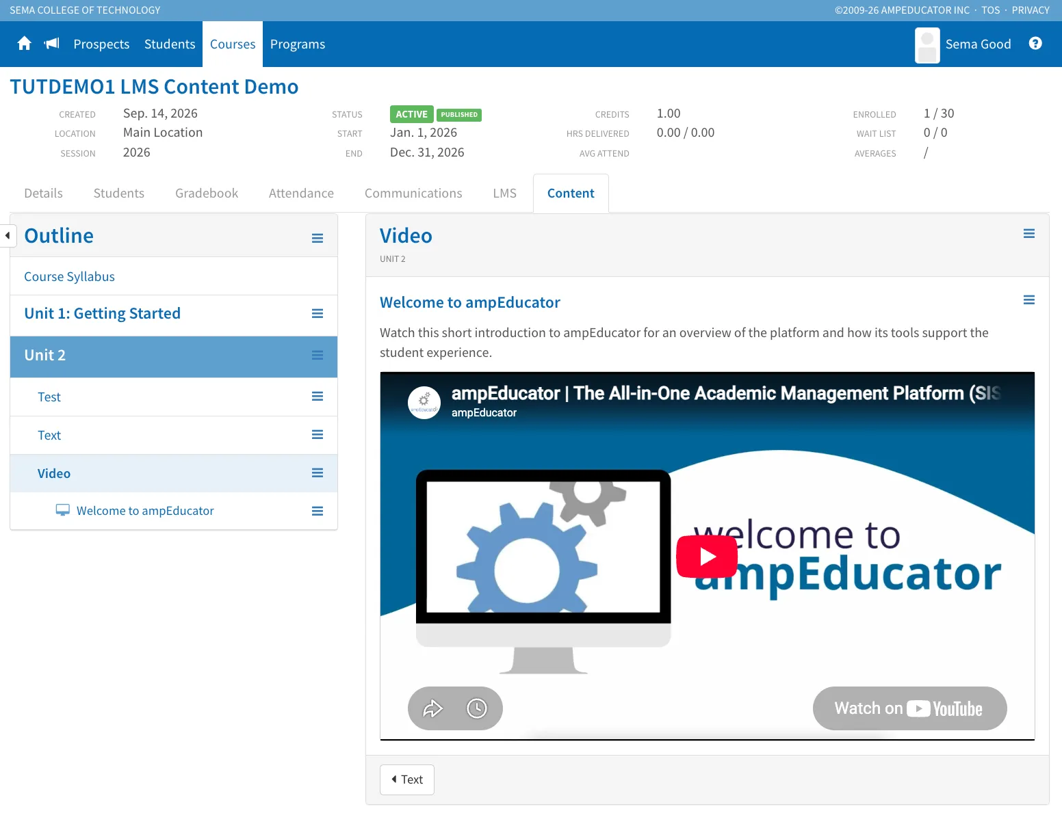
Task: Click the Watch on YouTube button
Action: click(909, 708)
